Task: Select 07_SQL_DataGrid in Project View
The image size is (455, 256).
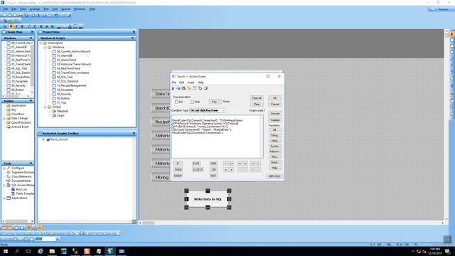Action: (x=68, y=81)
